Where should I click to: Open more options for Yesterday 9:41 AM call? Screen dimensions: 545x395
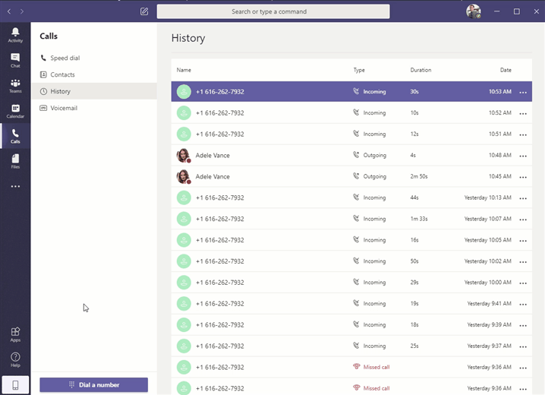(523, 305)
